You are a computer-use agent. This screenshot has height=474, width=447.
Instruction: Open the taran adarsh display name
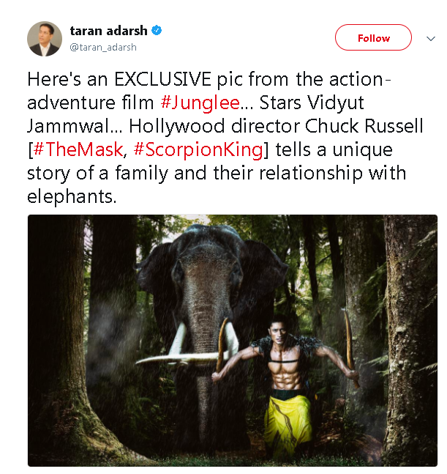tap(108, 31)
